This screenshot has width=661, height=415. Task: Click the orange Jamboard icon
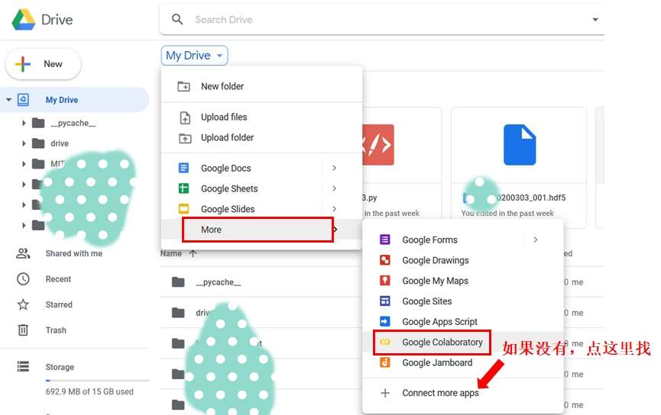385,362
